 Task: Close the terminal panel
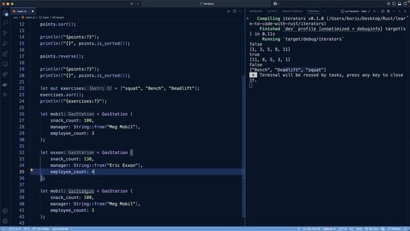(x=405, y=12)
